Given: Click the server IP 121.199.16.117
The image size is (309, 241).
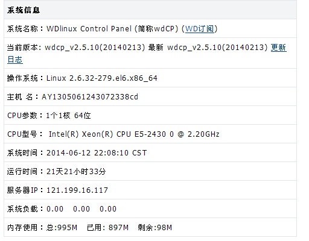Looking at the screenshot, I should pyautogui.click(x=77, y=190).
